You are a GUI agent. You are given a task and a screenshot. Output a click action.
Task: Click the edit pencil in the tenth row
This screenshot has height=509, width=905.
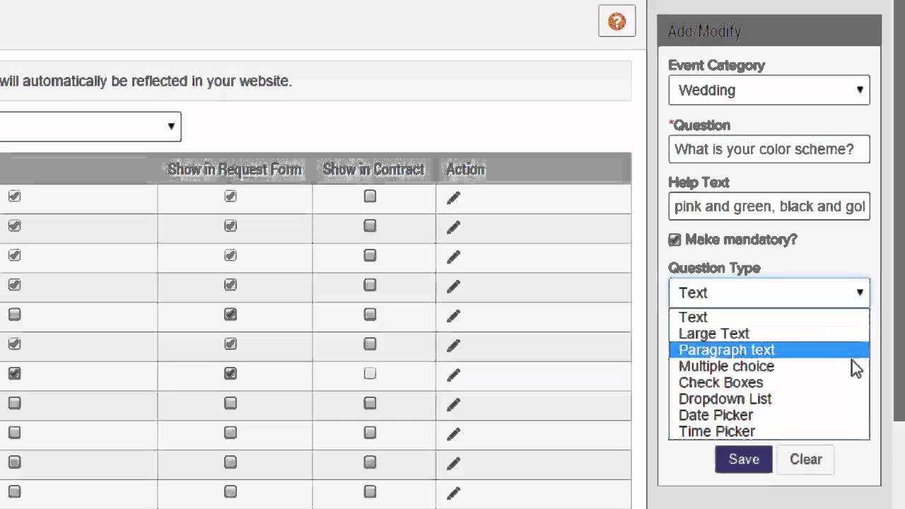click(x=453, y=463)
